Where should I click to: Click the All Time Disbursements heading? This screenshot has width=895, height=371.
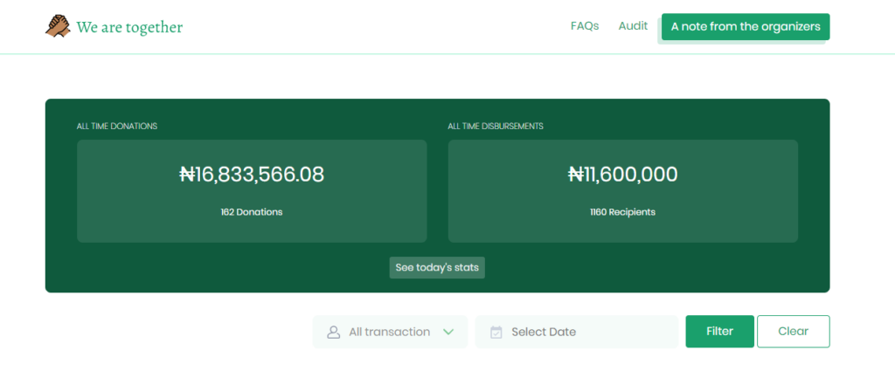coord(496,127)
